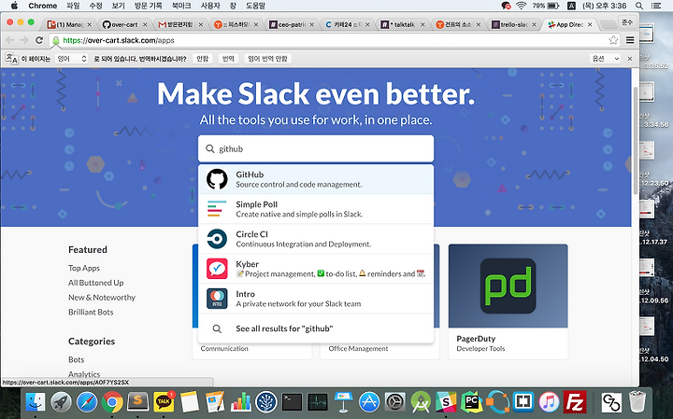Screen dimensions: 673x419
Task: Click See all results for "github"
Action: (x=316, y=328)
